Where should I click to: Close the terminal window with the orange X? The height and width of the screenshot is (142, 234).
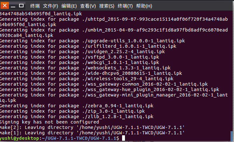coord(5,5)
